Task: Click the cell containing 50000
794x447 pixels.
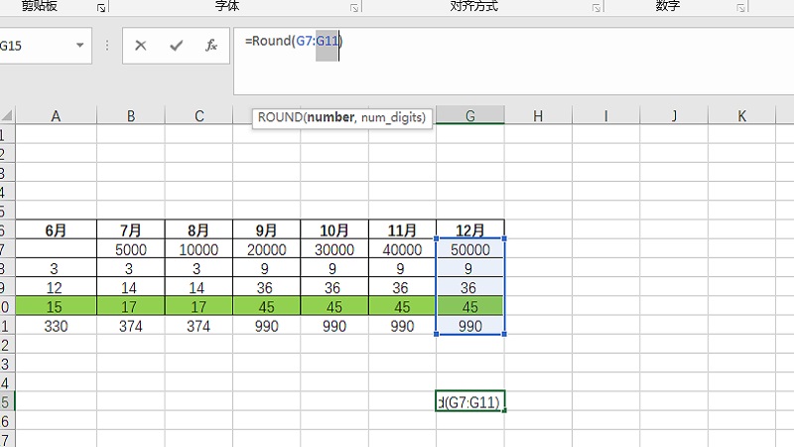Action: pyautogui.click(x=469, y=250)
